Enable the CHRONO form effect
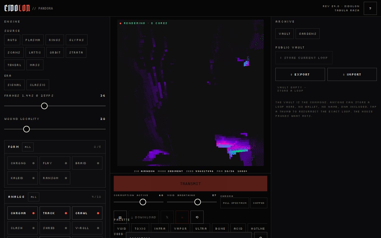This screenshot has height=238, width=381. pos(23,163)
